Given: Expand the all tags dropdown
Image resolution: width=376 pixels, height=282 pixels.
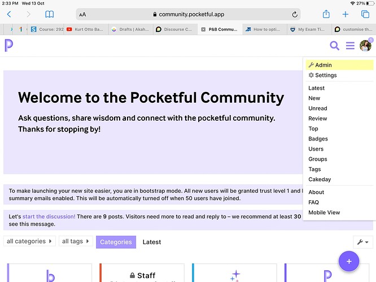Looking at the screenshot, I should pyautogui.click(x=76, y=241).
